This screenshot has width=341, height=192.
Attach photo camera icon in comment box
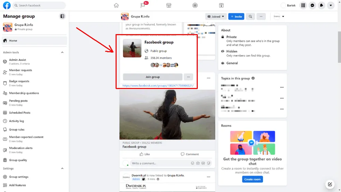click(198, 163)
